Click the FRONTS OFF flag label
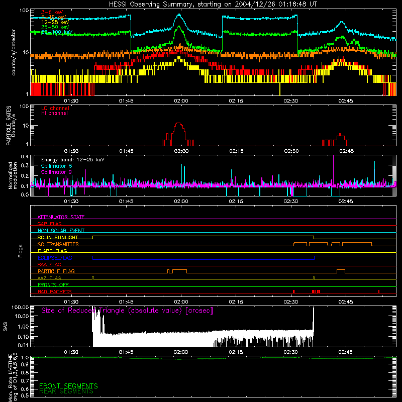Screen dimensions: 402x402 point(53,285)
